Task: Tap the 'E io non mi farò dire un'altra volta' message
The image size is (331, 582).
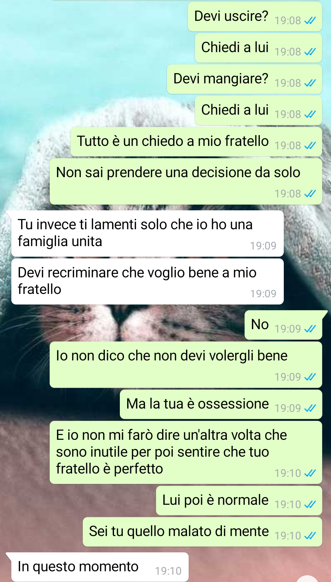Action: (x=186, y=452)
